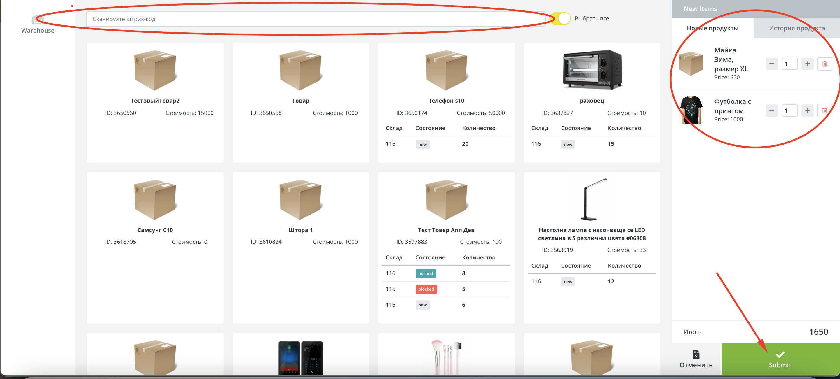Viewport: 840px width, 379px height.
Task: Click Price: 1000 text
Action: (729, 120)
